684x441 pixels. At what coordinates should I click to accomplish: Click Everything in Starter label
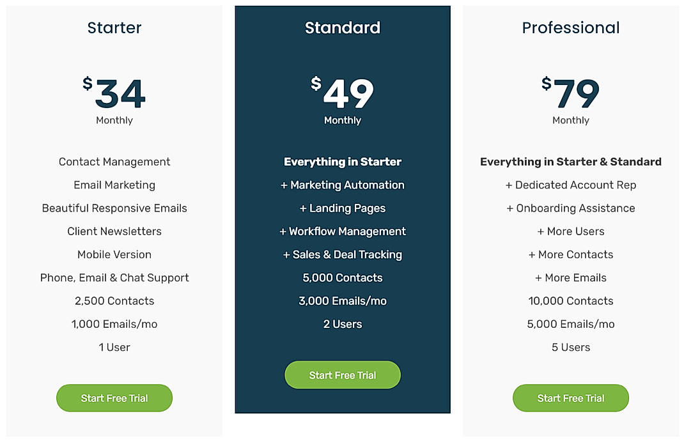pos(343,162)
